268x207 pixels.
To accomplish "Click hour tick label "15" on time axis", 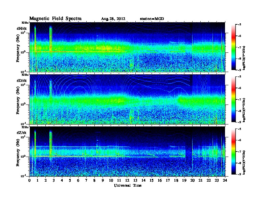I will pyautogui.click(x=152, y=180).
